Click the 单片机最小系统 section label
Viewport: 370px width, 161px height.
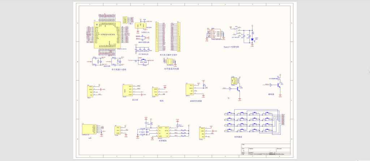coord(119,69)
